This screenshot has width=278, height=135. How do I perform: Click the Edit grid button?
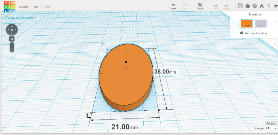pyautogui.click(x=271, y=123)
